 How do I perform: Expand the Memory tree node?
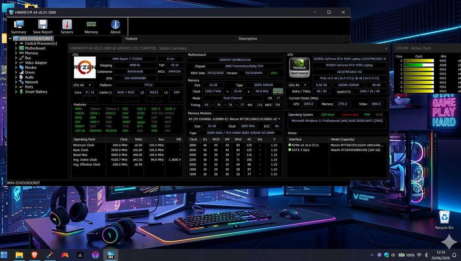(x=16, y=53)
